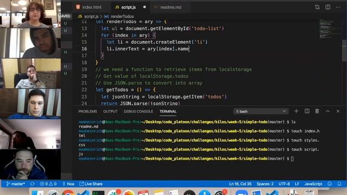Click script.js in the breadcrumb path
This screenshot has width=347, height=195.
tap(91, 16)
